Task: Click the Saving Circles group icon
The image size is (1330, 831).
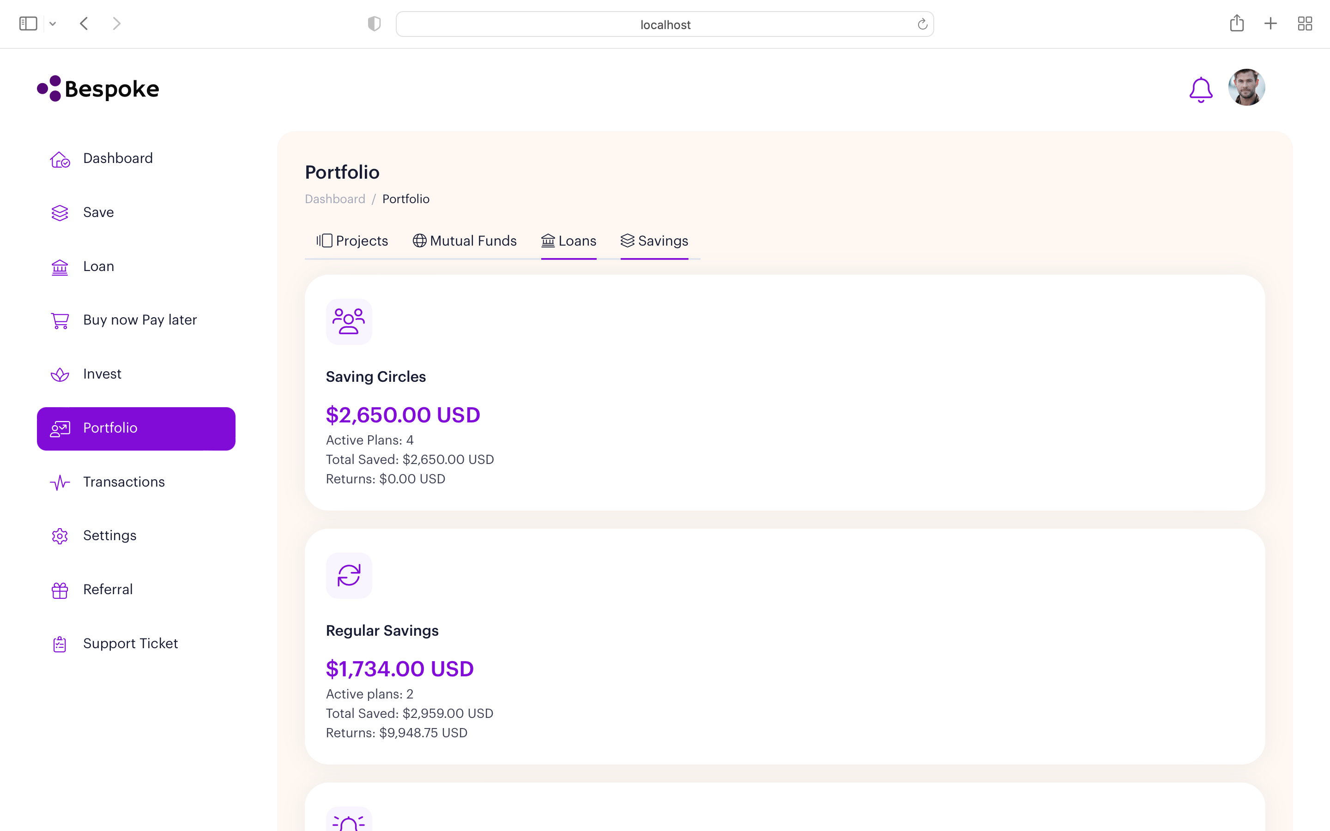Action: [349, 321]
